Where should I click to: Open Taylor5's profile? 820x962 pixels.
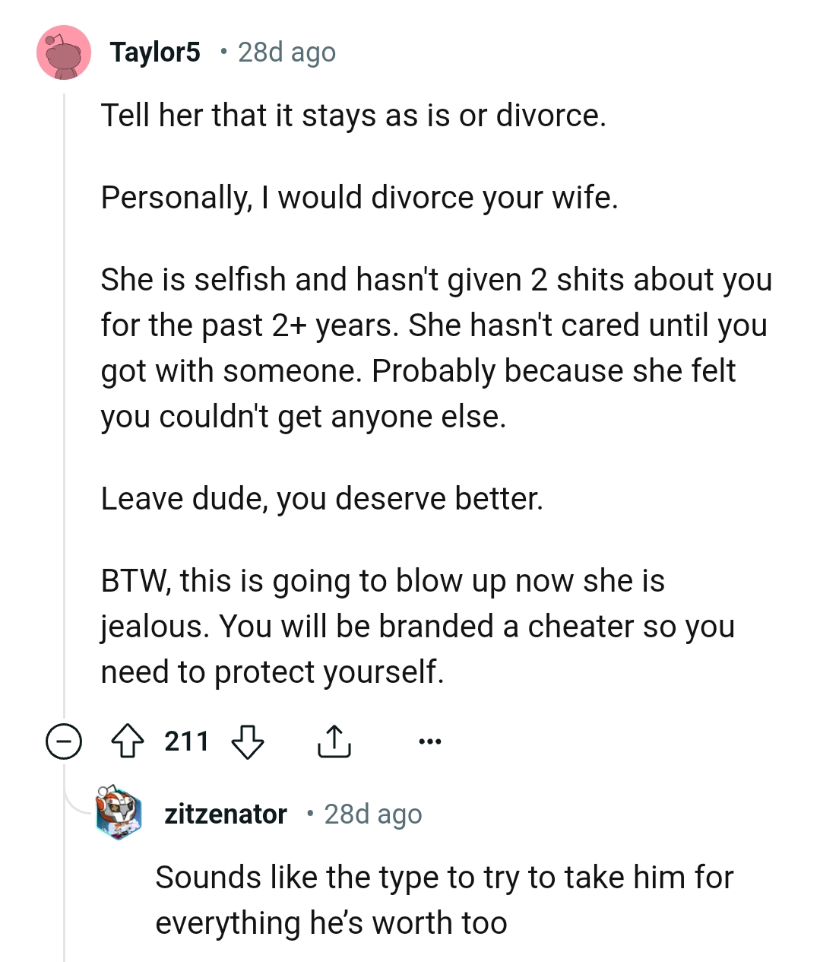(x=155, y=52)
